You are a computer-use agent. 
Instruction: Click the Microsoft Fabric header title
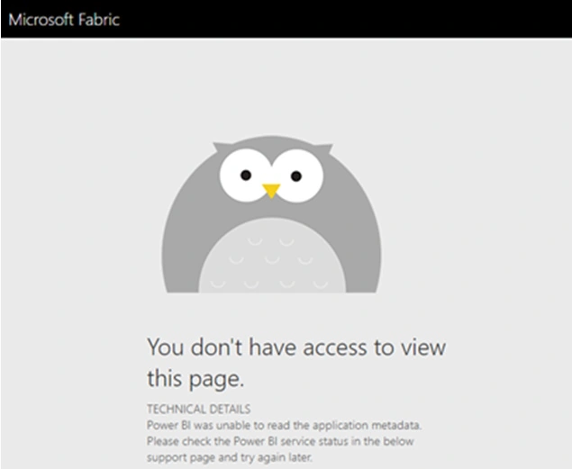point(64,19)
